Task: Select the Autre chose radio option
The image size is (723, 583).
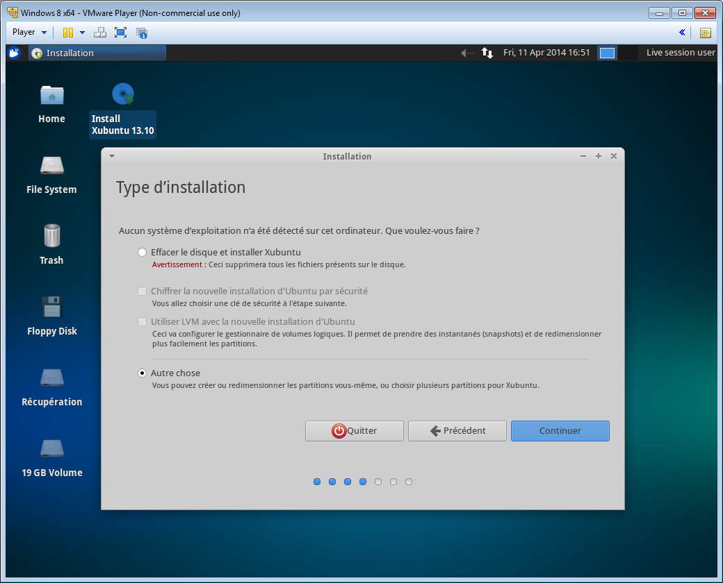Action: [142, 373]
